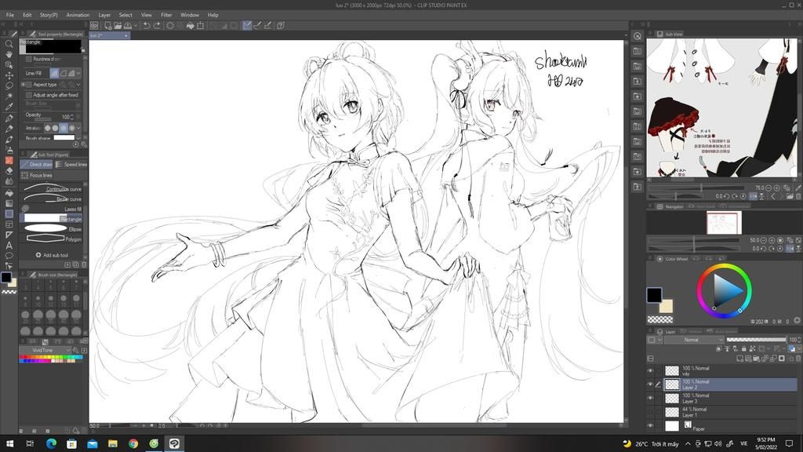Switch to the 'luo 2' canvas tab
The image size is (803, 452).
coord(109,35)
